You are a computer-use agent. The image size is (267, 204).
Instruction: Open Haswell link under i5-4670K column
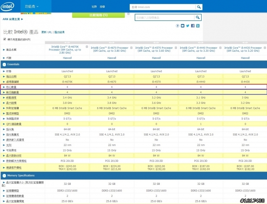pyautogui.click(x=67, y=58)
